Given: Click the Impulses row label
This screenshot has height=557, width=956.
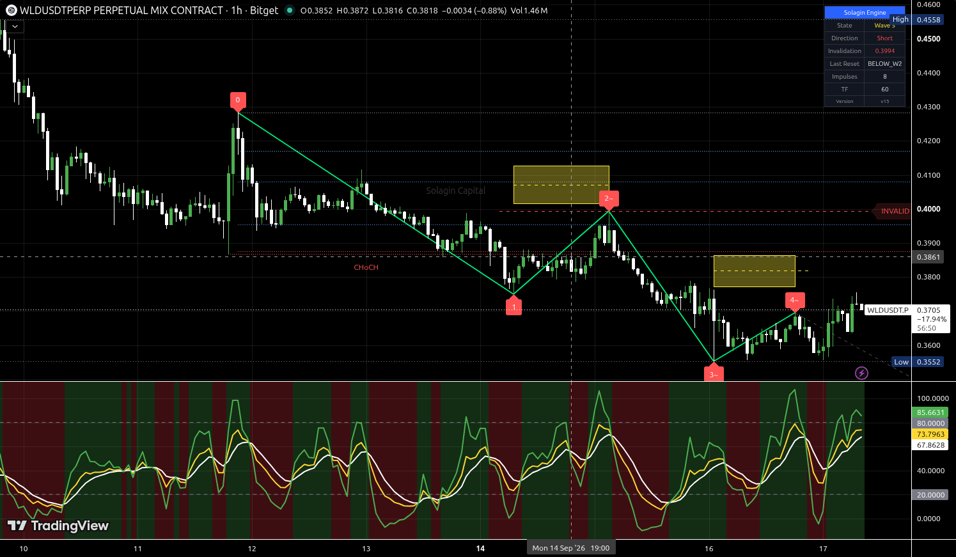Looking at the screenshot, I should tap(844, 77).
